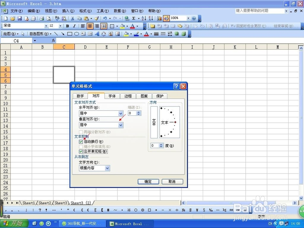Toggle italic formatting
The height and width of the screenshot is (228, 304).
[74, 26]
